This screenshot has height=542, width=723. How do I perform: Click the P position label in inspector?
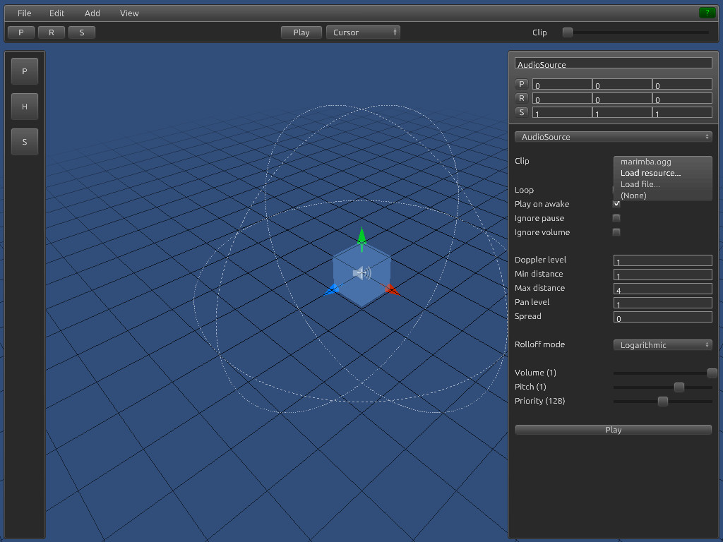coord(522,84)
